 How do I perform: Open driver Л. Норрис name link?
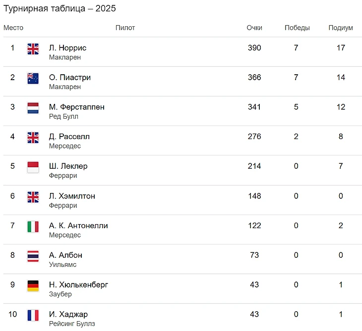(x=67, y=48)
